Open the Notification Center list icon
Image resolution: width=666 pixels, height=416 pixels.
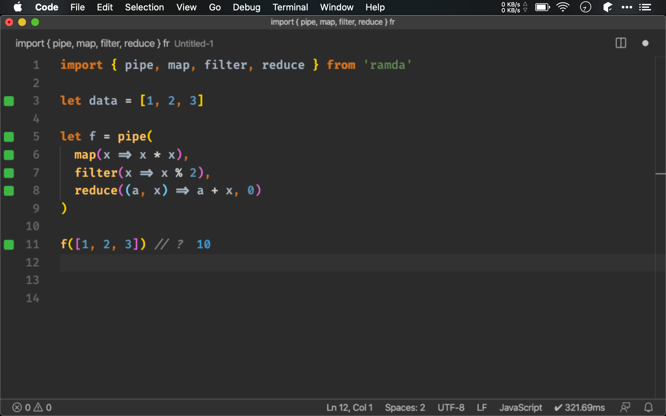point(645,7)
